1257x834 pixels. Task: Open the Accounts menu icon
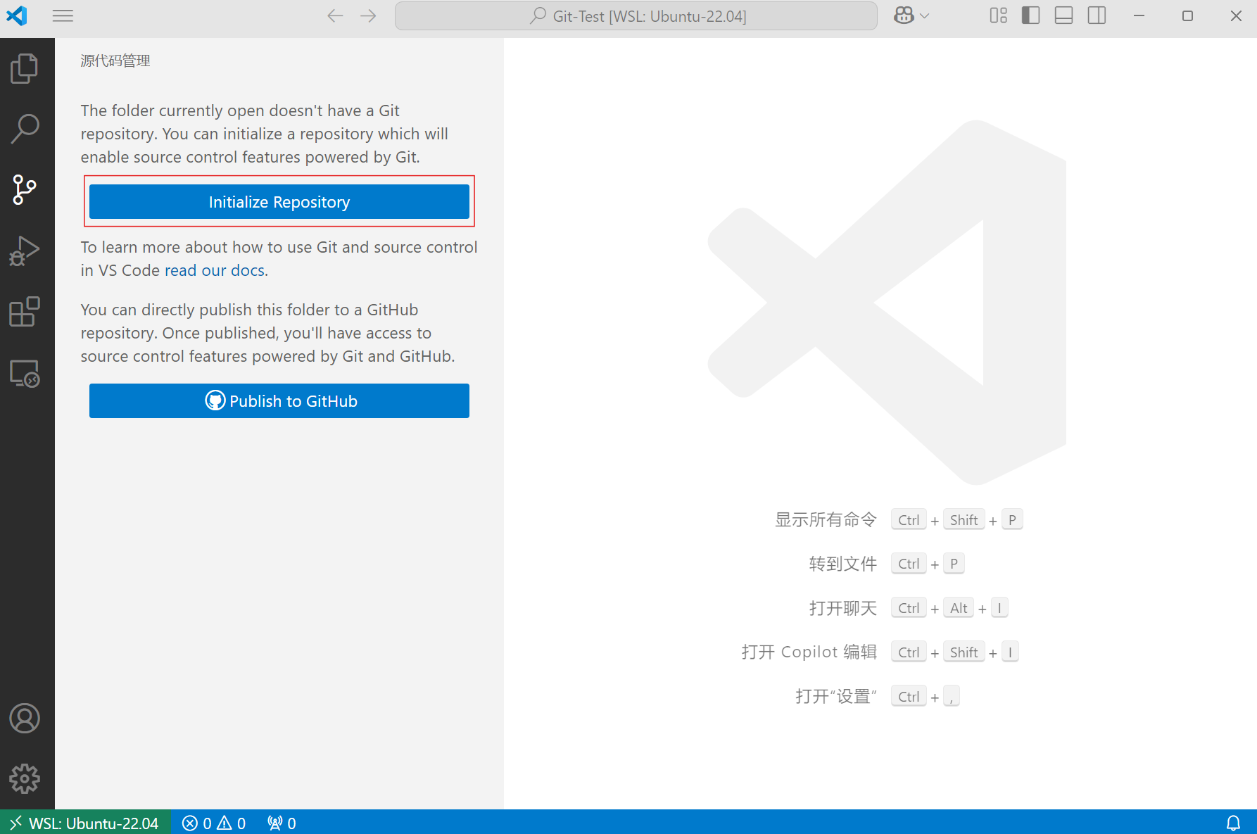pos(25,719)
